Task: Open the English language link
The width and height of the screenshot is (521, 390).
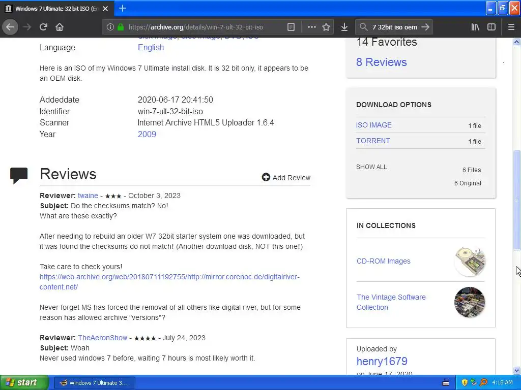Action: [x=151, y=47]
